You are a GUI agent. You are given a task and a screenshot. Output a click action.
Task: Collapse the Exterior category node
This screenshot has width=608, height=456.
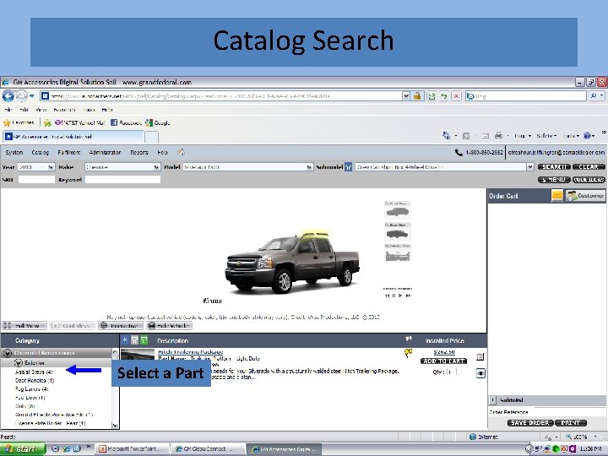(18, 363)
